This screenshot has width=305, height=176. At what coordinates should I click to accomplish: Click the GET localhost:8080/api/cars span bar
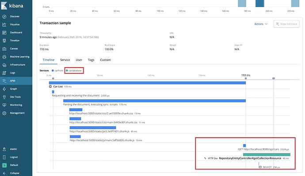pyautogui.click(x=244, y=146)
